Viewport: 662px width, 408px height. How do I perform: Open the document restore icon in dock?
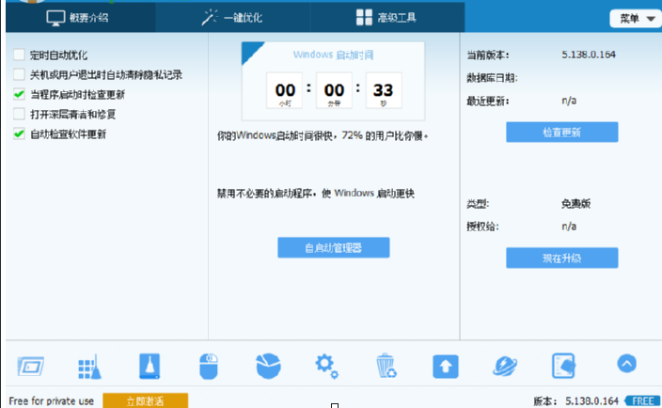[563, 366]
